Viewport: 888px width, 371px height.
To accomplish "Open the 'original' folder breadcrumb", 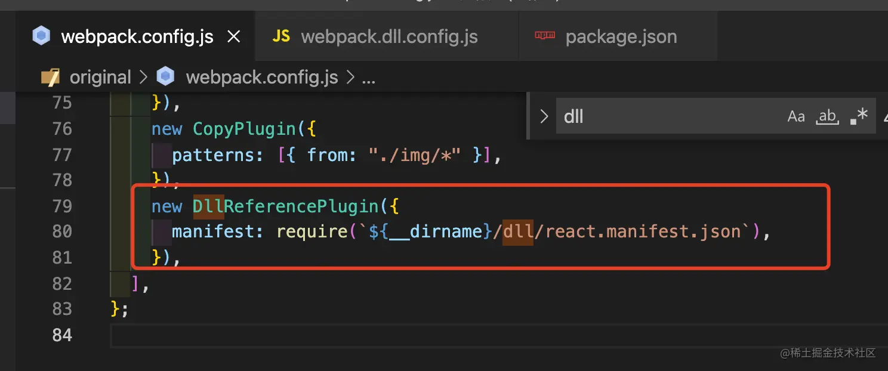I will point(100,78).
